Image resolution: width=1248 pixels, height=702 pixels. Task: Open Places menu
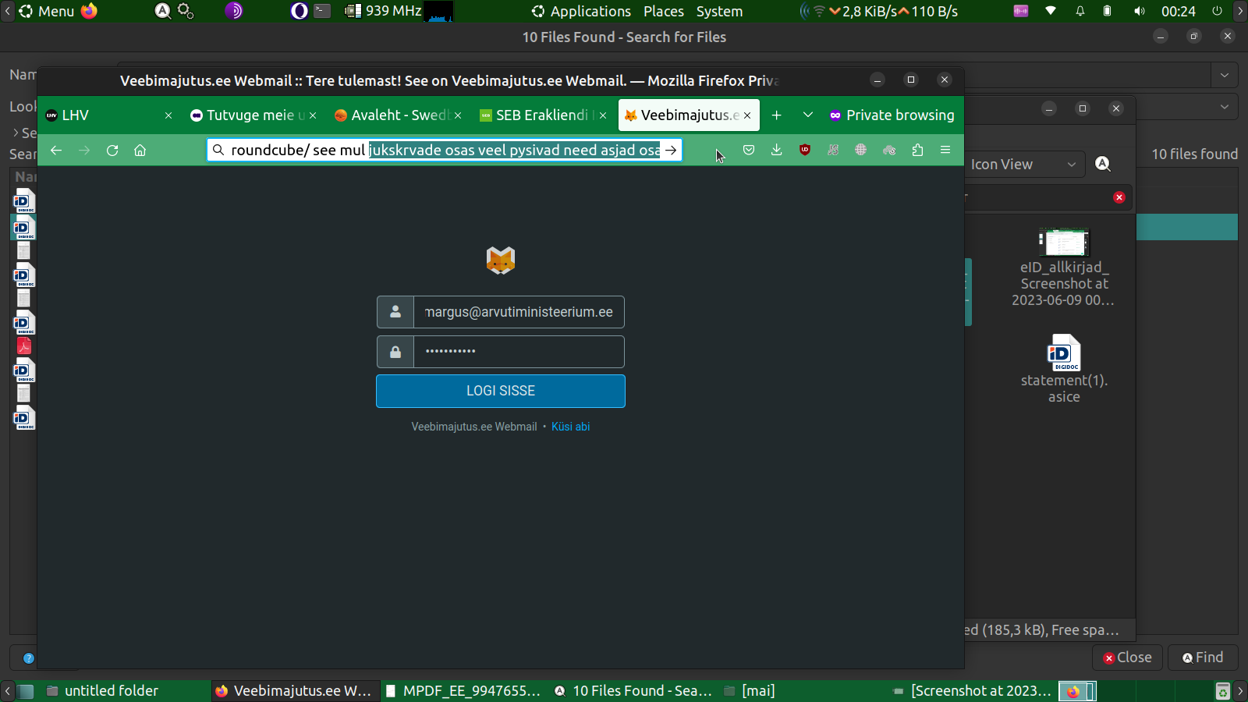click(664, 11)
